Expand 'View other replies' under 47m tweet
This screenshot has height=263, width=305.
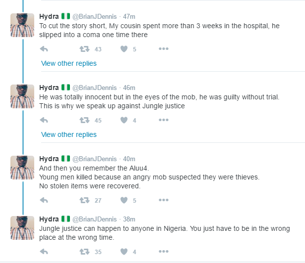69,63
